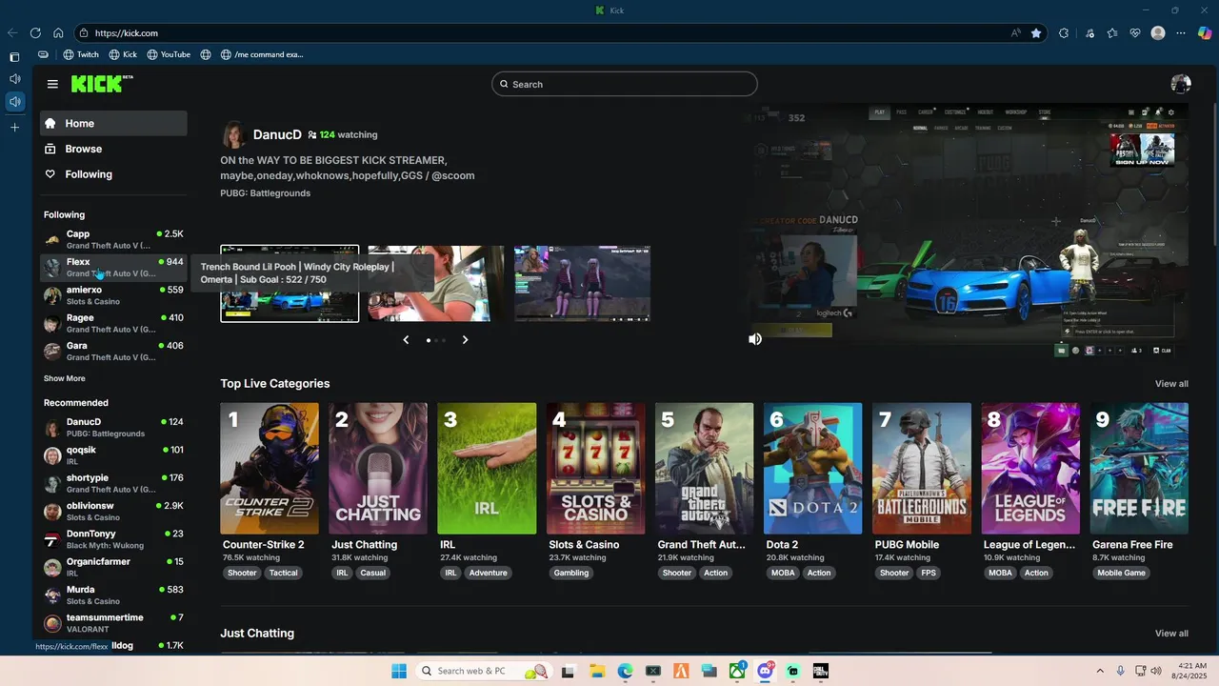This screenshot has width=1219, height=686.
Task: Open File Explorer from taskbar
Action: [x=596, y=671]
